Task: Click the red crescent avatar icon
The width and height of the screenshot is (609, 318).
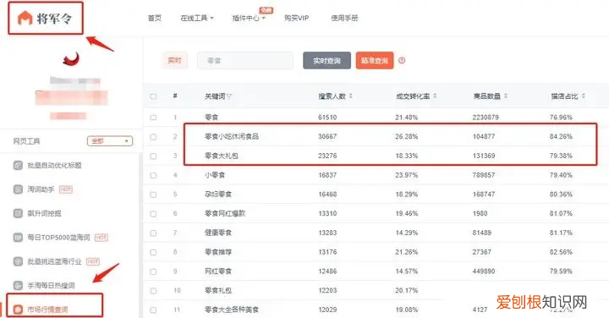Action: [x=71, y=59]
